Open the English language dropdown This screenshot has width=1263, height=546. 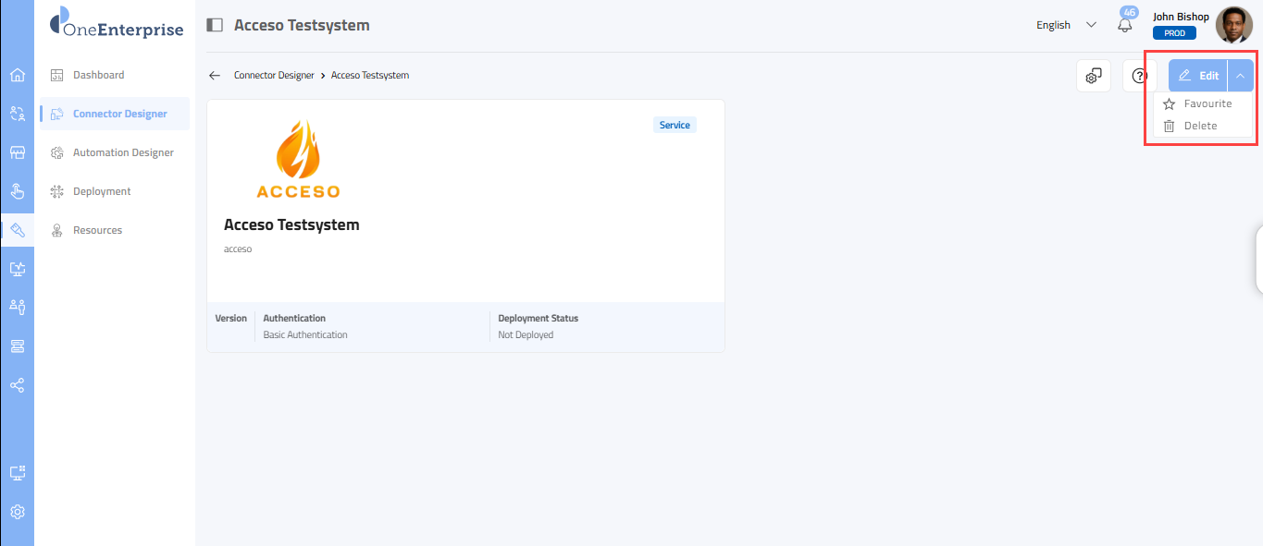1066,26
